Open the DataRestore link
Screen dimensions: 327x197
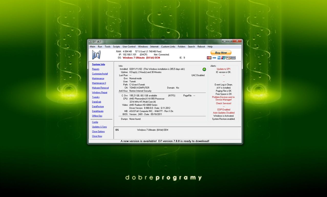(x=98, y=106)
